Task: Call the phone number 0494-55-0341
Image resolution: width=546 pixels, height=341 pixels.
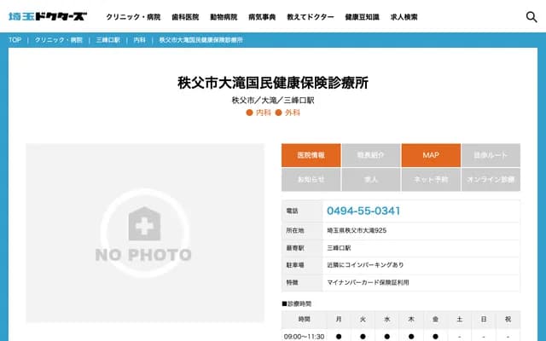Action: [363, 211]
